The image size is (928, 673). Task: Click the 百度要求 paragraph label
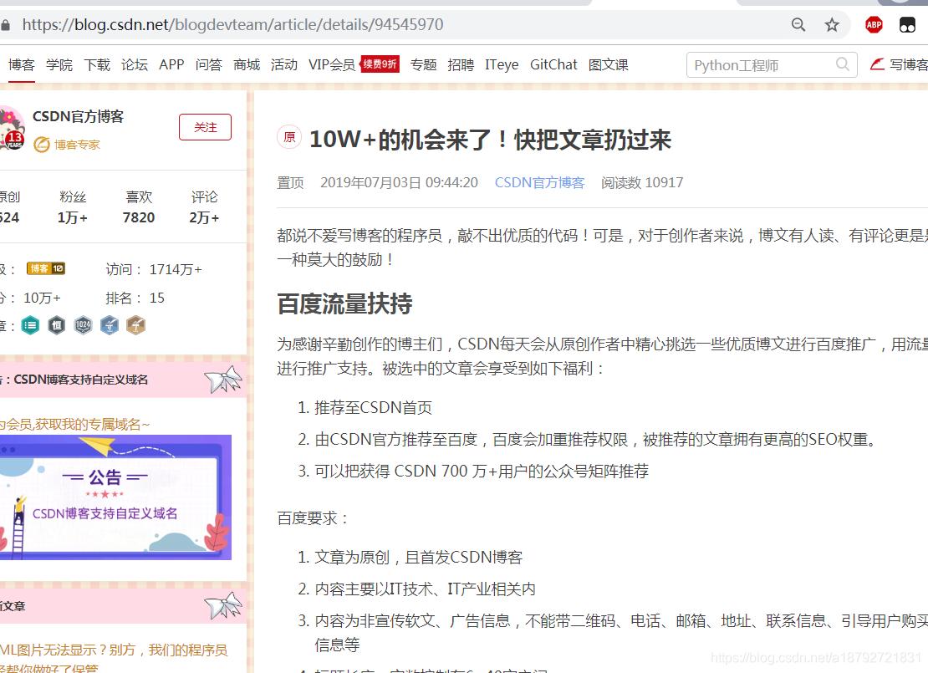313,518
